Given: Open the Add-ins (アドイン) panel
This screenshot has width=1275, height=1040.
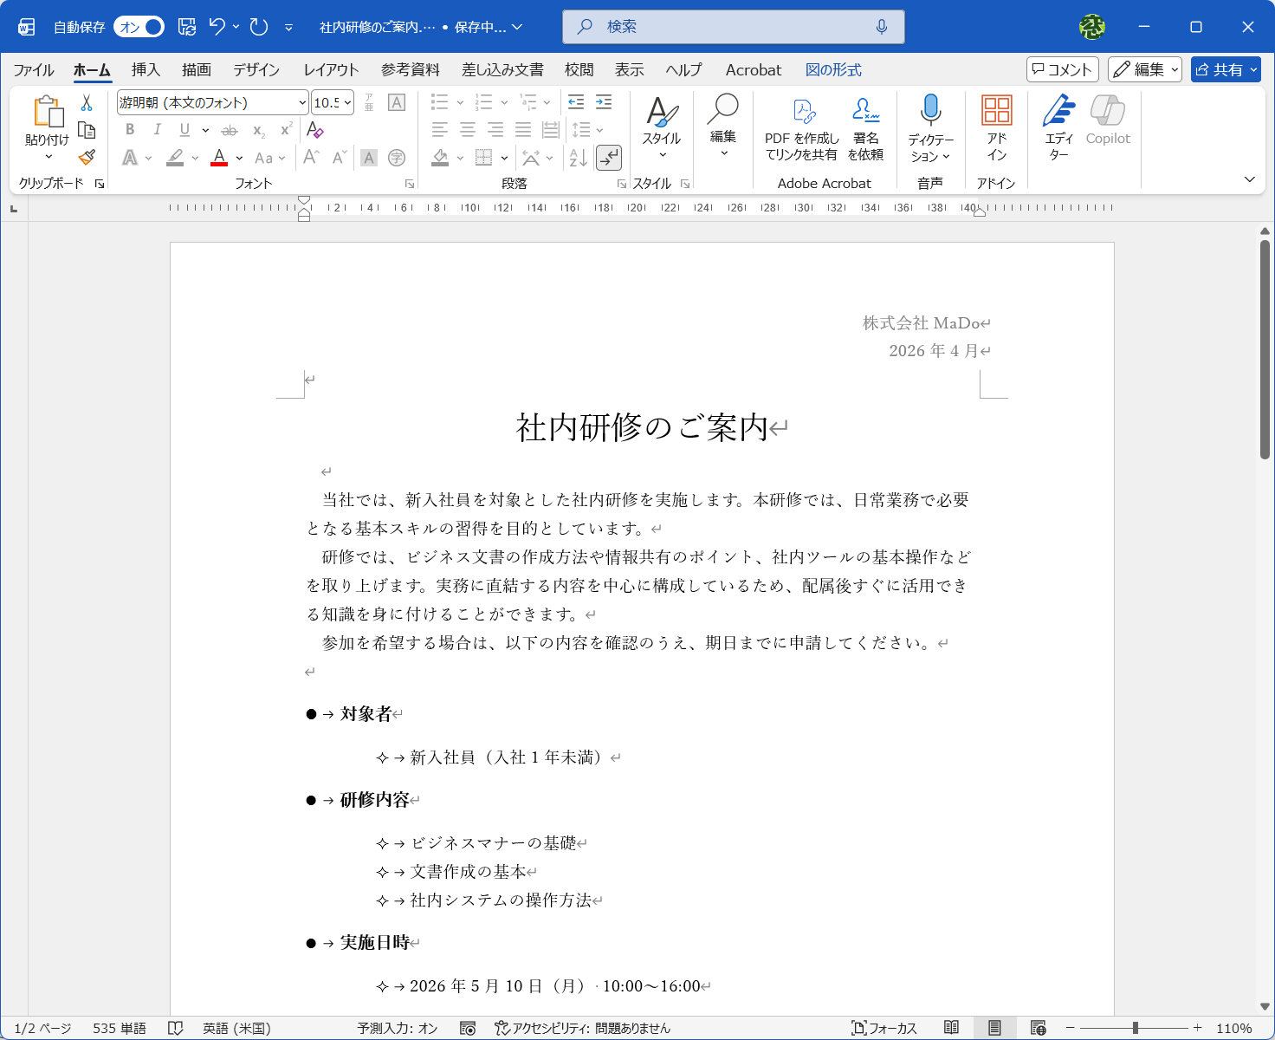Looking at the screenshot, I should pyautogui.click(x=996, y=124).
